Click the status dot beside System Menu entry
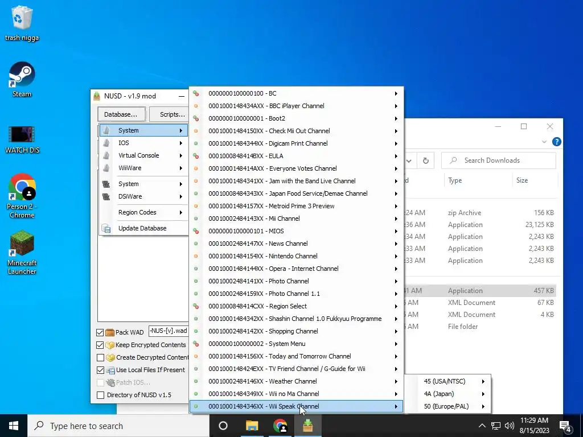This screenshot has width=583, height=437. [196, 344]
